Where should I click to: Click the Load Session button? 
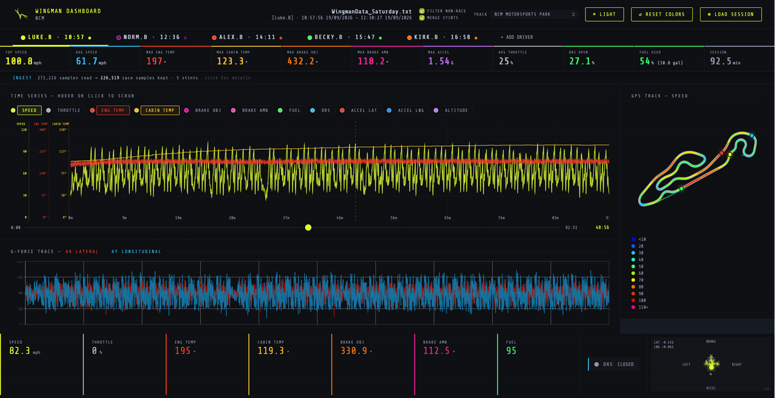tap(731, 15)
